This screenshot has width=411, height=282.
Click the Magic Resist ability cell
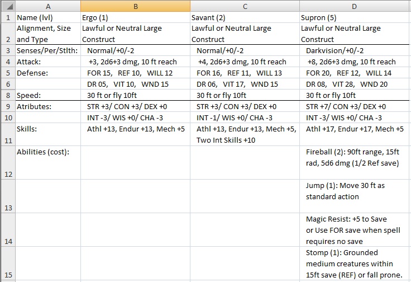pyautogui.click(x=354, y=230)
